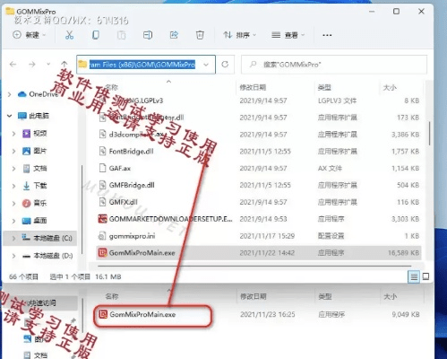The image size is (447, 359).
Task: Open the 查看 view menu
Action: click(x=288, y=35)
